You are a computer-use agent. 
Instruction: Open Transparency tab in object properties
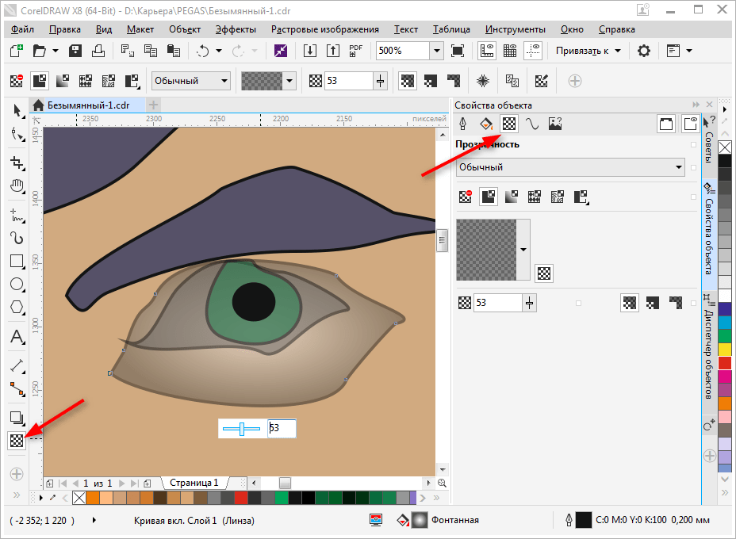509,124
